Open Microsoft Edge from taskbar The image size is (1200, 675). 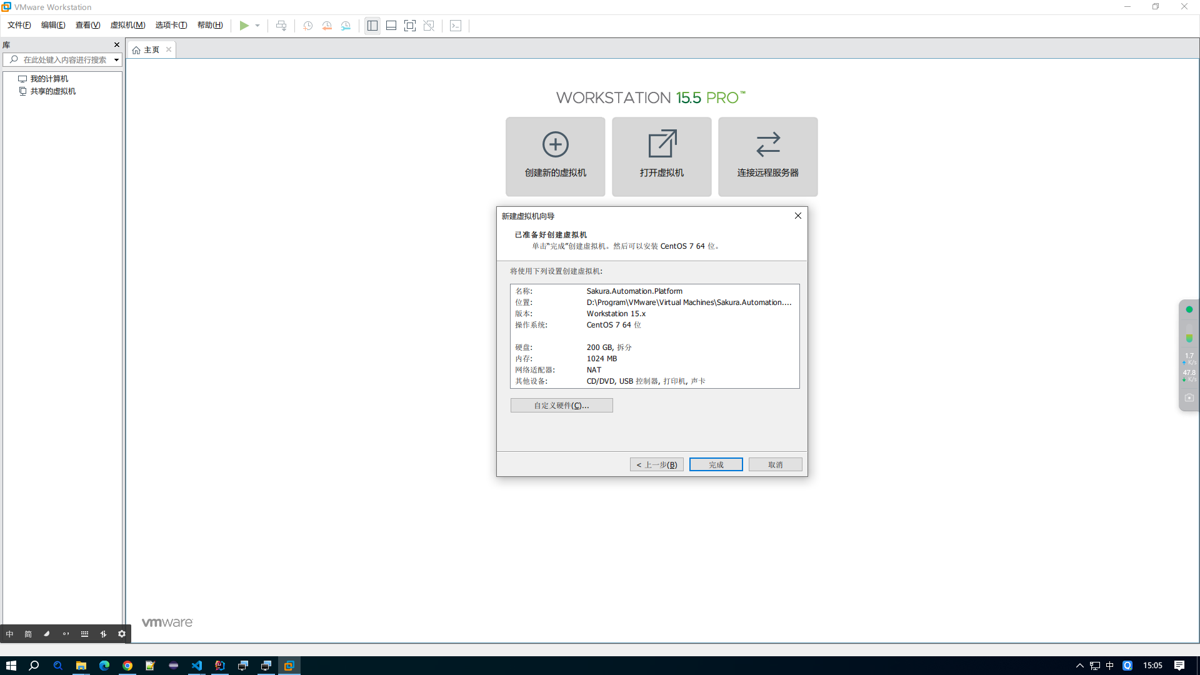[x=104, y=666]
